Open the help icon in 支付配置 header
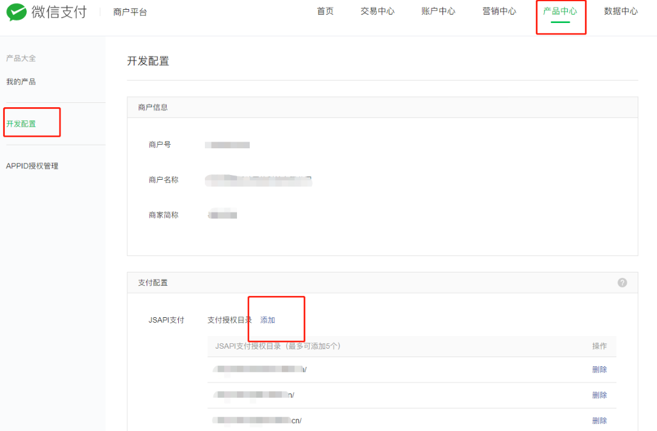 (622, 283)
